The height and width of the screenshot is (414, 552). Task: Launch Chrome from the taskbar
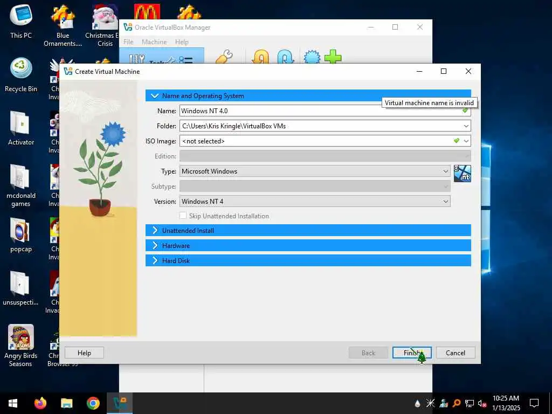coord(93,403)
